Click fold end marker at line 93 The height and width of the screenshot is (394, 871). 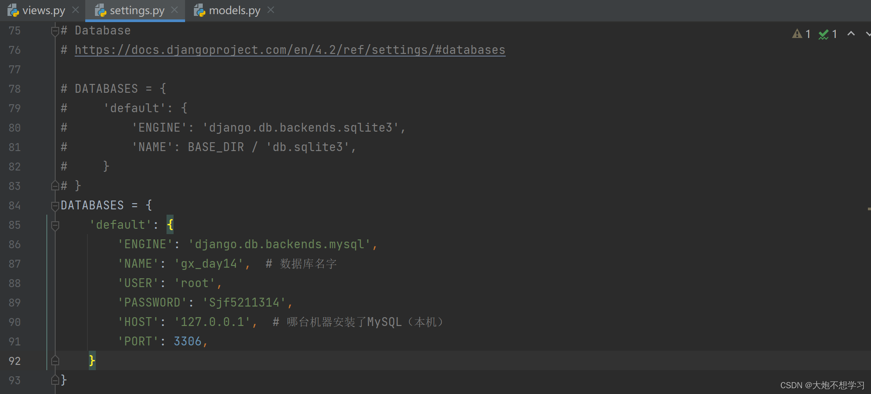click(x=55, y=380)
